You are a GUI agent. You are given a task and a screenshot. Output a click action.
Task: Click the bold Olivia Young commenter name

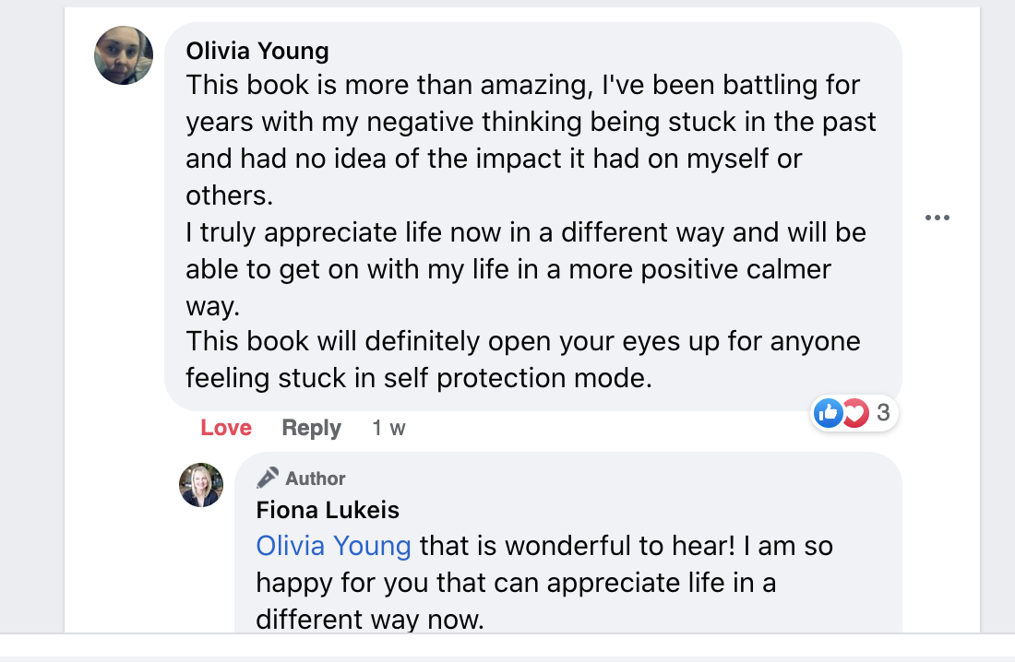coord(257,50)
